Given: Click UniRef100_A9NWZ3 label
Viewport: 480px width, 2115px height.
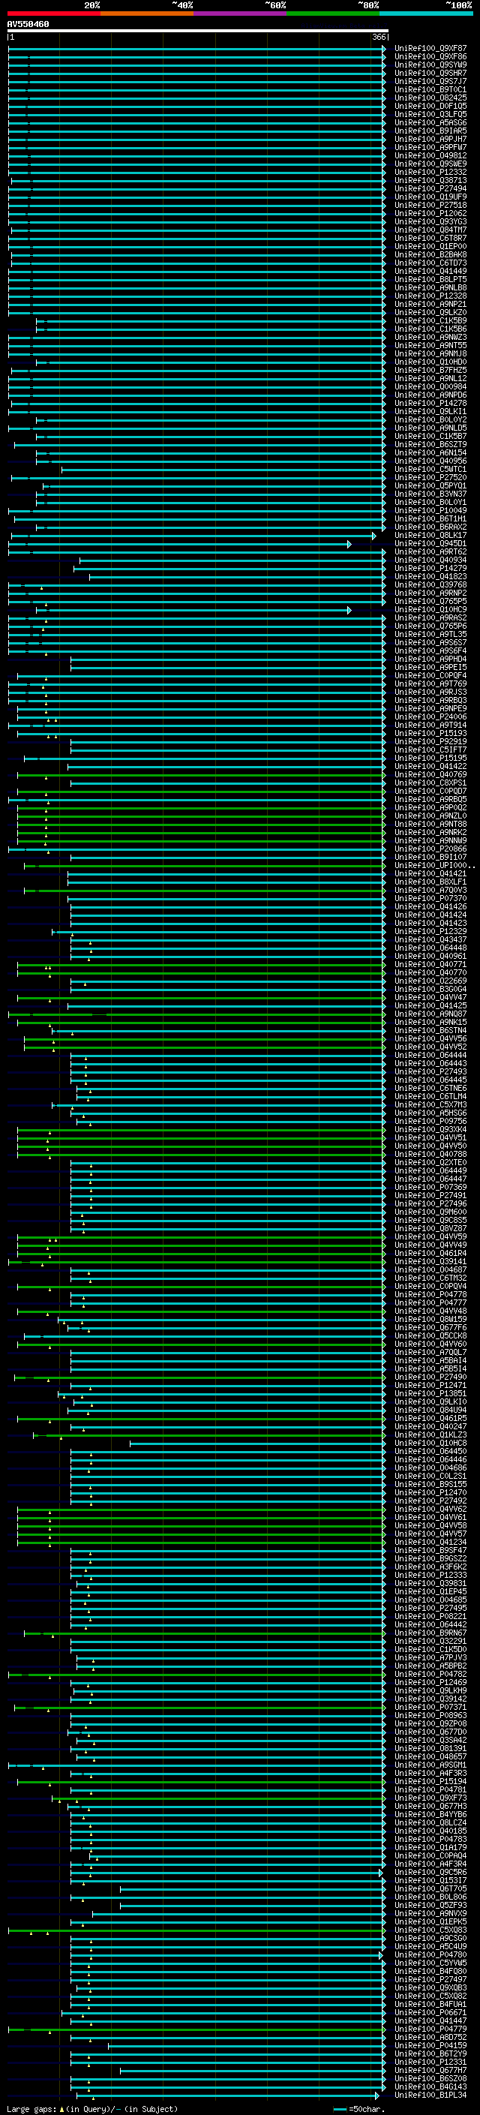Looking at the screenshot, I should pos(430,338).
